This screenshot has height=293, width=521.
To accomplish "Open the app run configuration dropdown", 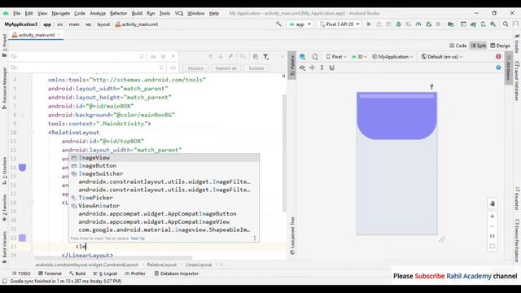I will pos(300,24).
